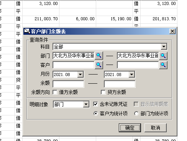Confirm query with 确定 button
Image resolution: width=187 pixels, height=141 pixels.
click(x=130, y=128)
